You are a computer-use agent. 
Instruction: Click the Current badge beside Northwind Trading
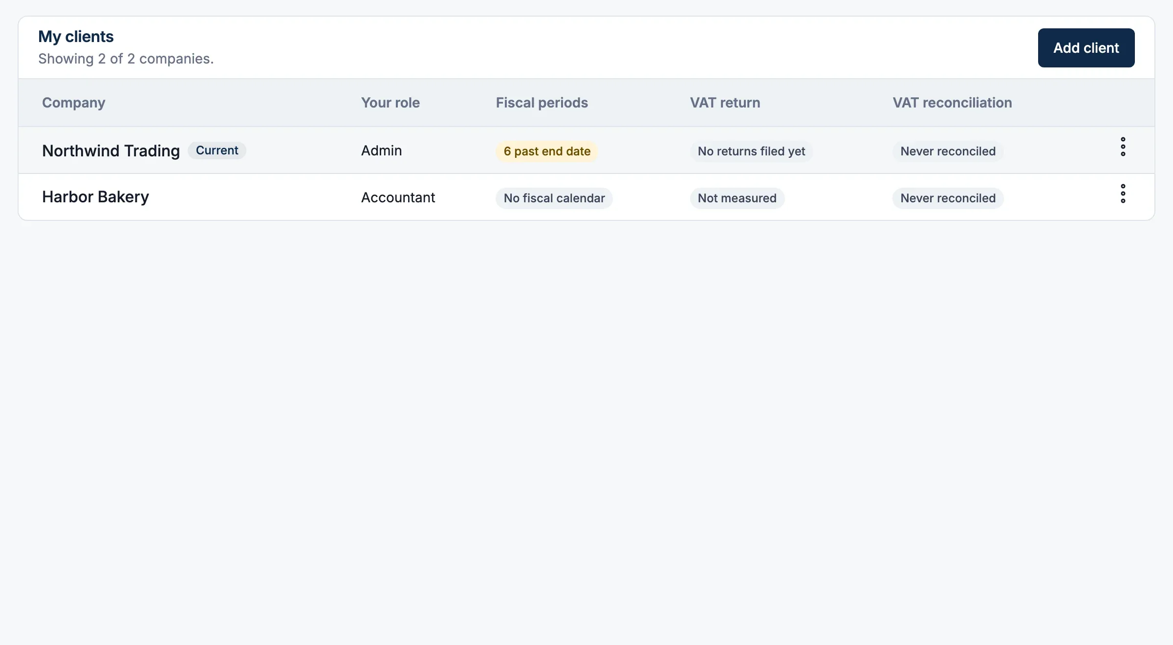tap(217, 150)
